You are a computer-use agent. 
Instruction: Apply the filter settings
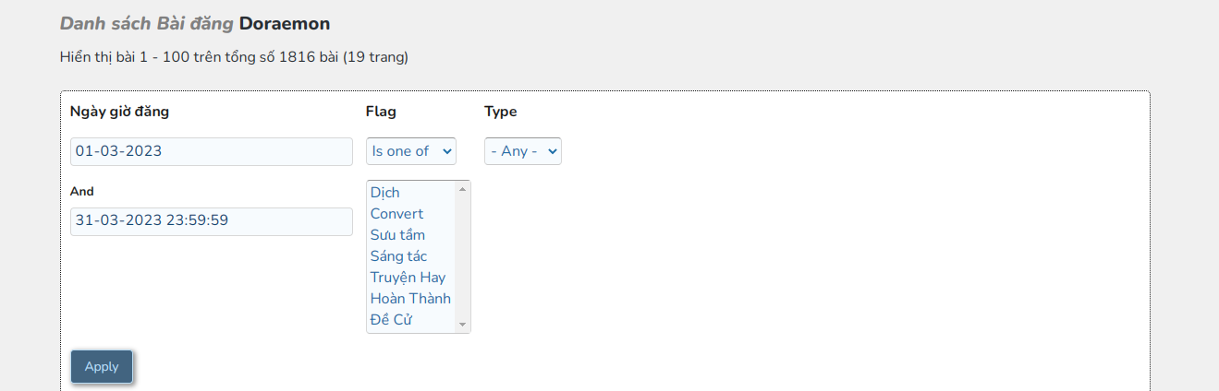[x=102, y=366]
